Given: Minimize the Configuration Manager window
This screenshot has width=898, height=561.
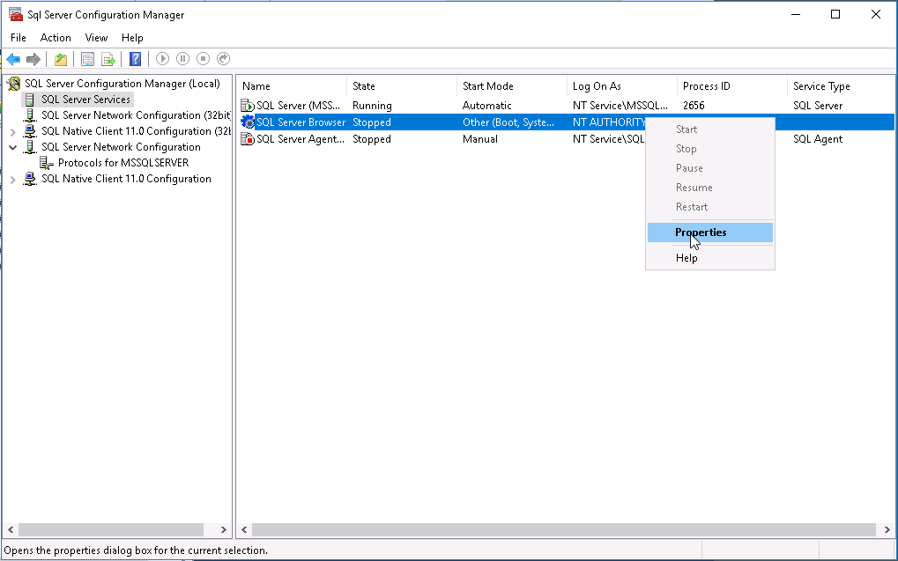Looking at the screenshot, I should [796, 15].
